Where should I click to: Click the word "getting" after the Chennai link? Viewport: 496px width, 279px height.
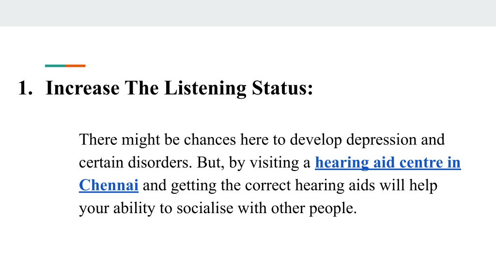(194, 186)
